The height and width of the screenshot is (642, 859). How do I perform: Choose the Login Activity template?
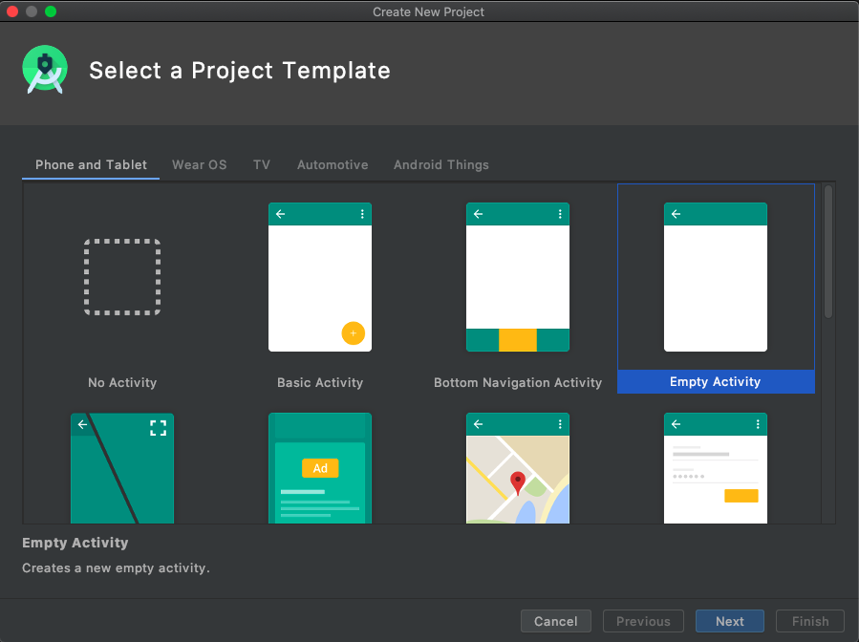[716, 468]
